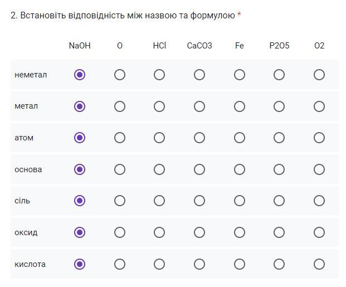Select NaOH radio in the кислота row
Screen dimensions: 346x287
point(80,264)
